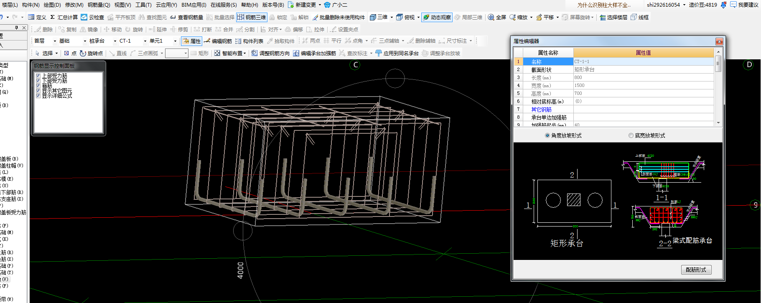
Task: Start 云检查 cloud check
Action: [92, 17]
